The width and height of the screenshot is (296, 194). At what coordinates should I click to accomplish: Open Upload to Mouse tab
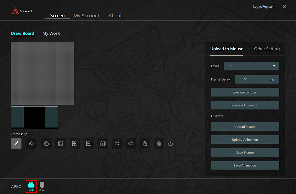click(226, 49)
